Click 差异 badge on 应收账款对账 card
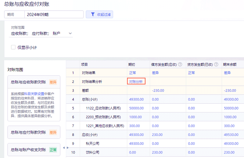Viewport: 244px width, 158px height. (53, 82)
